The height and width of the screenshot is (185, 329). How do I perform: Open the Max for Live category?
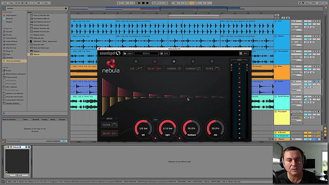click(11, 48)
